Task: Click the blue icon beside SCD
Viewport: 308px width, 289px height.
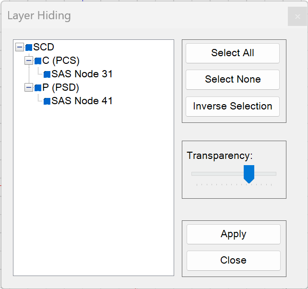Action: [x=29, y=48]
